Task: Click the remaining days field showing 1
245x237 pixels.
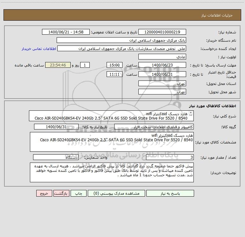Action: click(85, 65)
